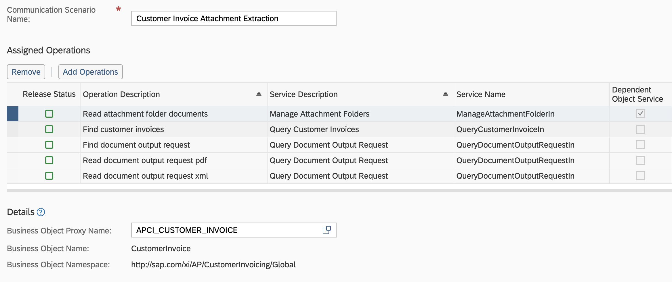The width and height of the screenshot is (672, 282).
Task: Click the Release Status column header
Action: tap(49, 94)
